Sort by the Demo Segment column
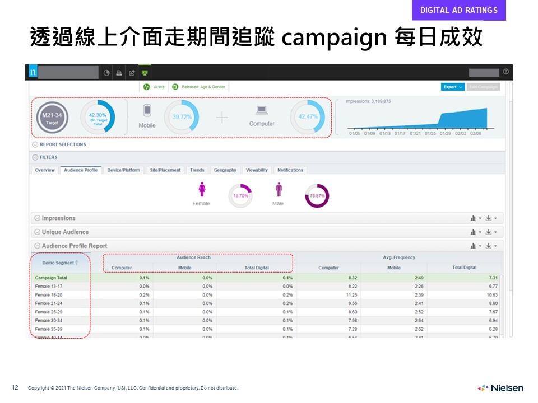Screen dimensions: 538x403 tap(60, 263)
